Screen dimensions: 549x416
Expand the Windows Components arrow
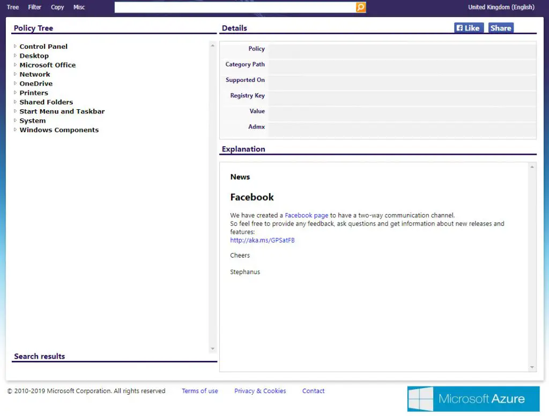click(16, 130)
